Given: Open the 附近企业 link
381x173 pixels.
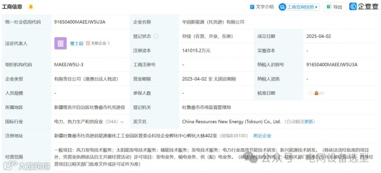Looking at the screenshot, I should 262,136.
